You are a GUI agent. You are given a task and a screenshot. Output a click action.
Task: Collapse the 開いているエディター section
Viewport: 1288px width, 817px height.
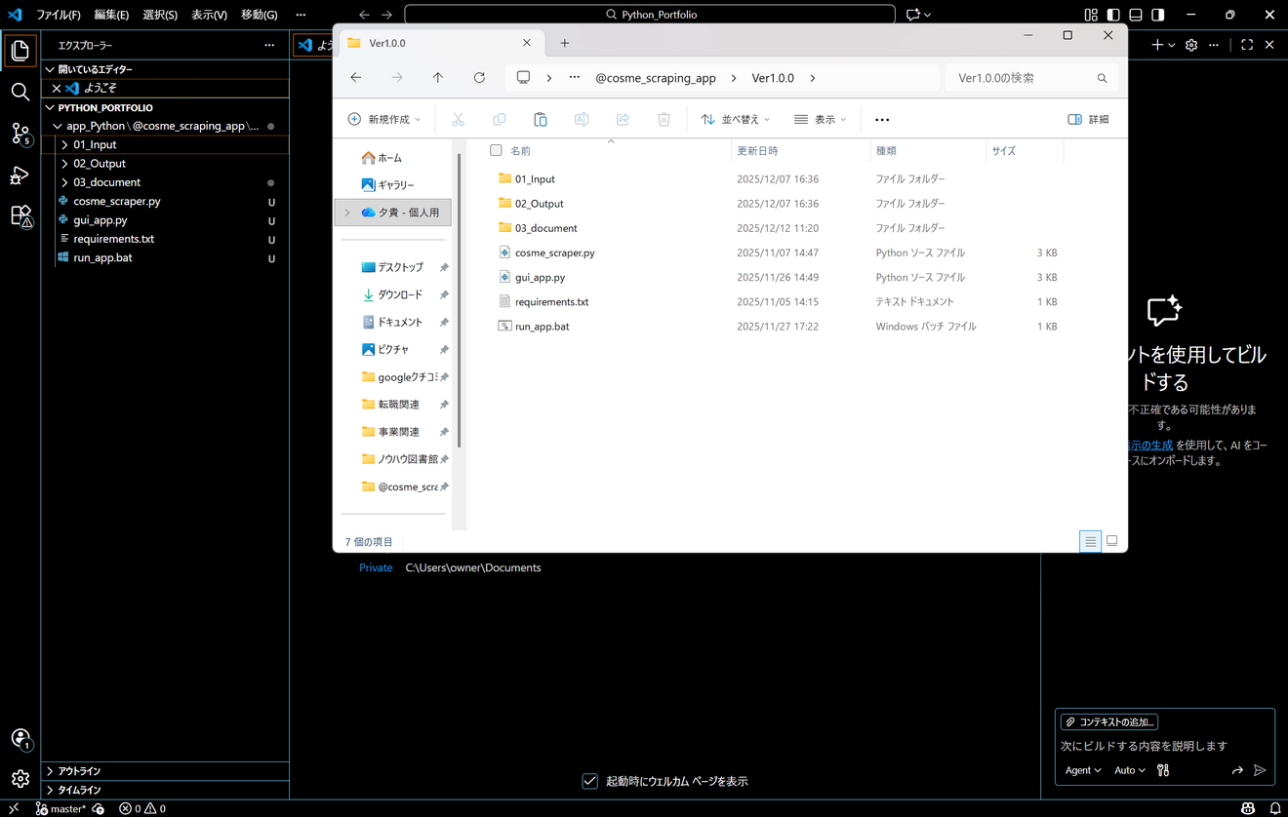point(166,69)
